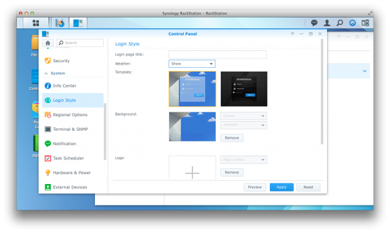Remove the background image
Image resolution: width=390 pixels, height=233 pixels.
coord(232,138)
